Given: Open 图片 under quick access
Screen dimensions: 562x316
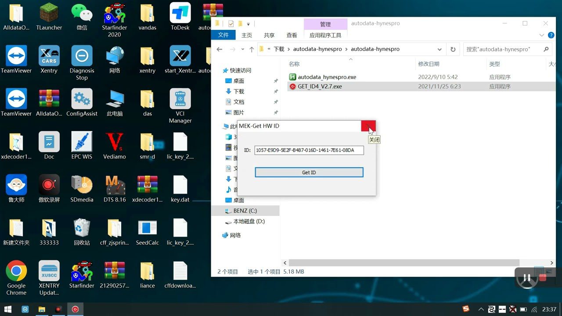Looking at the screenshot, I should [x=239, y=112].
